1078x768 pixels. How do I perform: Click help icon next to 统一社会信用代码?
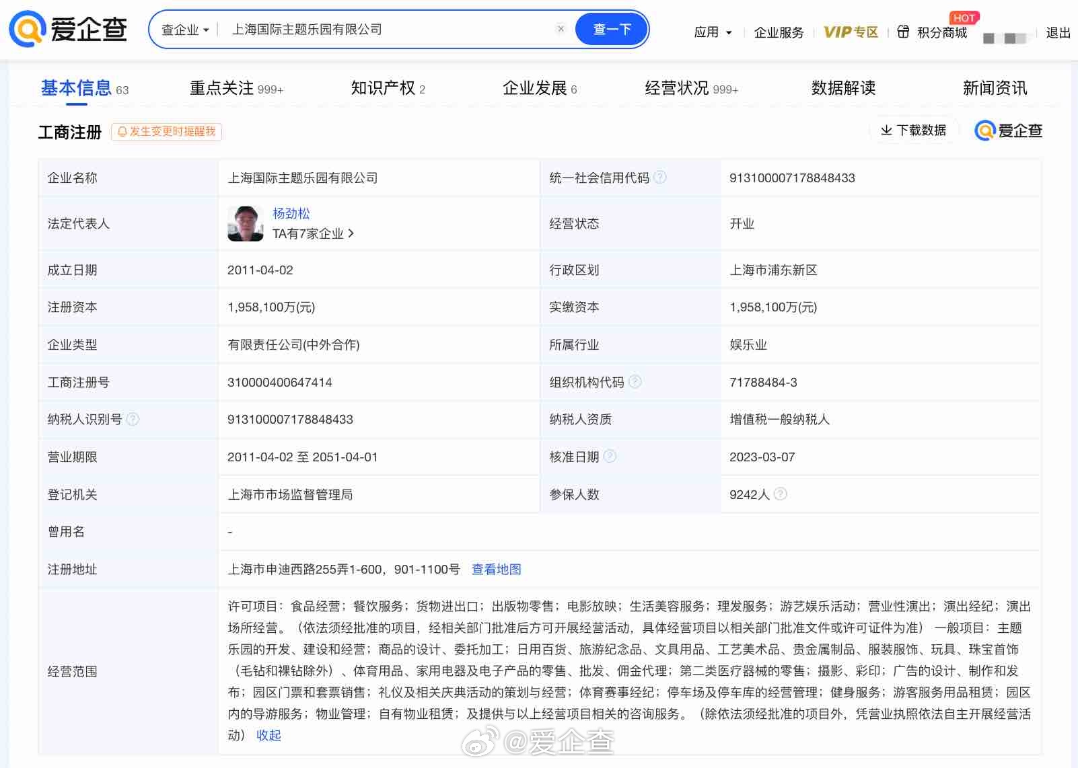click(660, 177)
